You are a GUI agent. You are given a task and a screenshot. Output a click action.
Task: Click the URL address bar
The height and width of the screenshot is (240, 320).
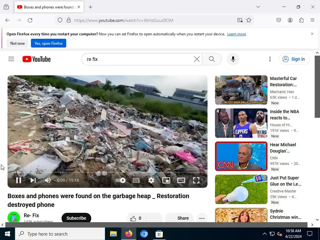[154, 20]
